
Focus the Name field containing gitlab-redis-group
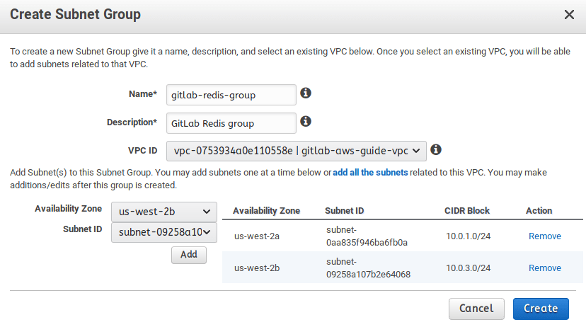pos(231,95)
